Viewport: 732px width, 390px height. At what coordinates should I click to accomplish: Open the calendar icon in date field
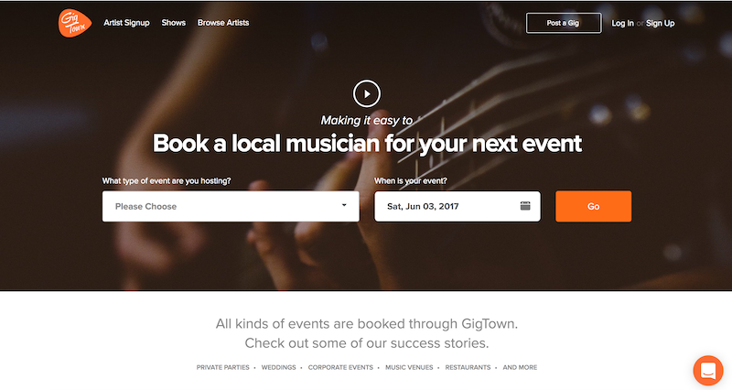pyautogui.click(x=525, y=206)
